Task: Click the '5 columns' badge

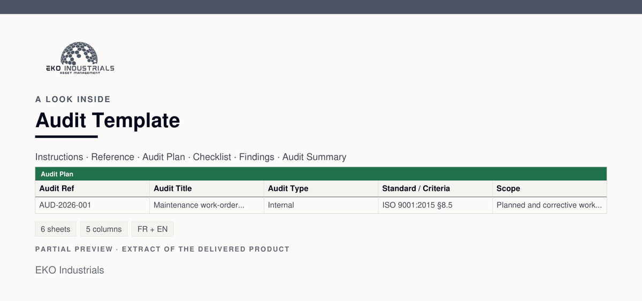Action: click(x=104, y=229)
